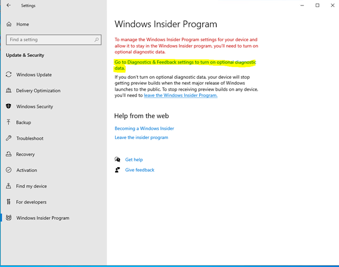Click the Windows Insider Program cat icon
This screenshot has width=339, height=267.
coord(9,218)
